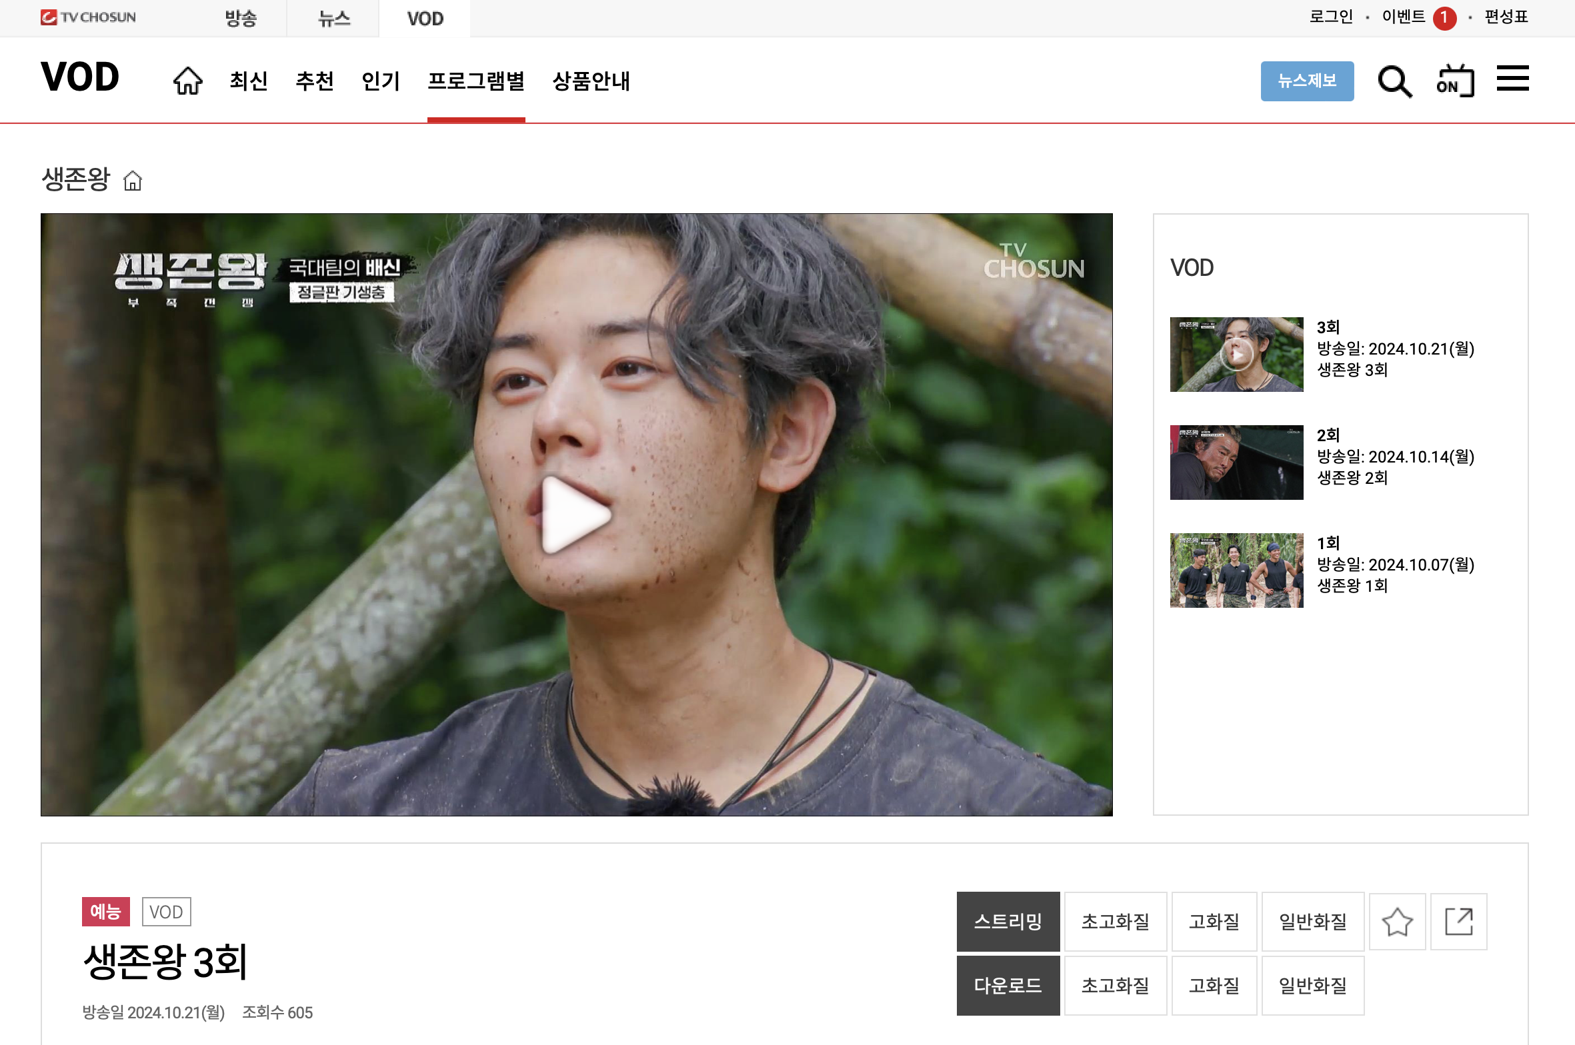Image resolution: width=1575 pixels, height=1045 pixels.
Task: Open the hamburger menu
Action: (1512, 79)
